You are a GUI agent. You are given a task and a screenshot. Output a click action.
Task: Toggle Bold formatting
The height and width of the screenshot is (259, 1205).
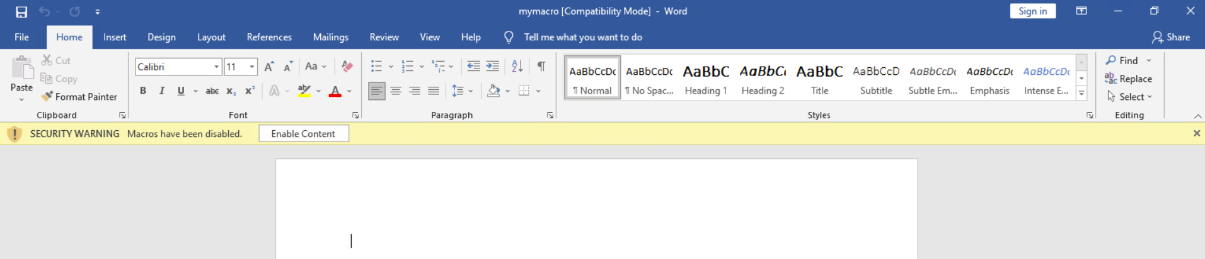pyautogui.click(x=143, y=91)
